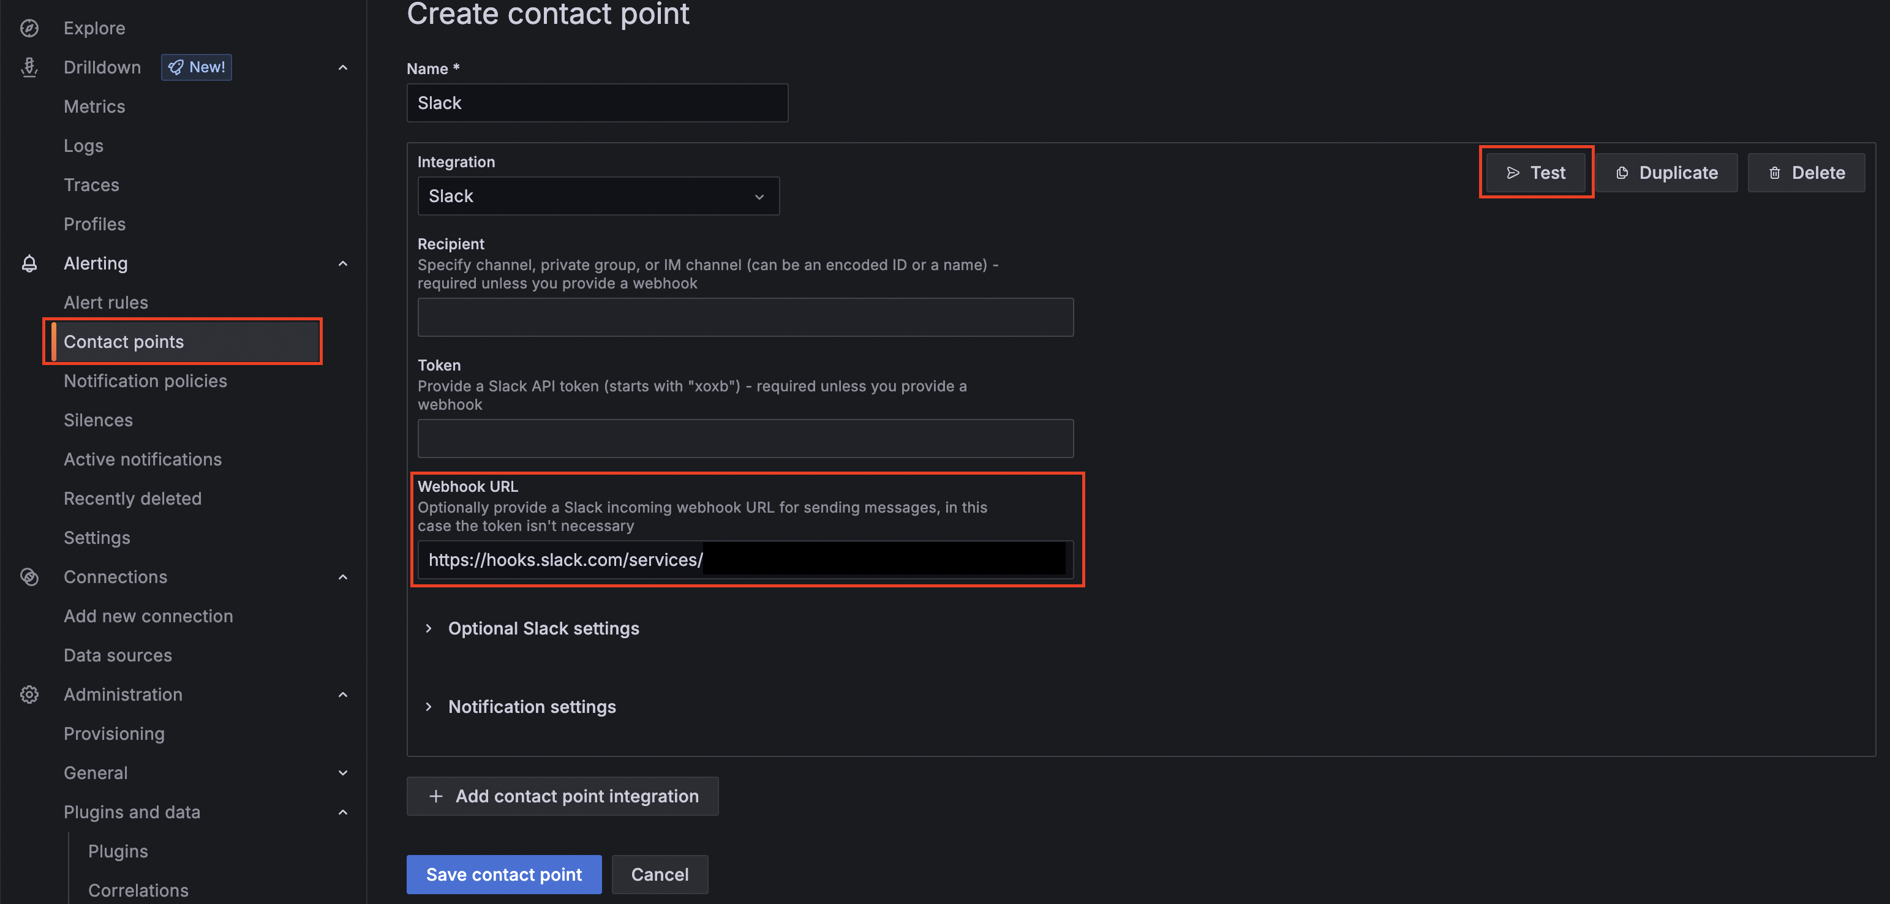Open Add new connection page
The height and width of the screenshot is (904, 1890).
(148, 616)
